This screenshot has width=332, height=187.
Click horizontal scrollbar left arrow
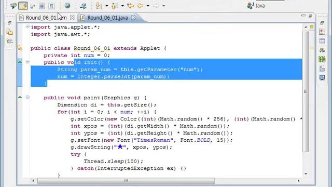coord(33,181)
